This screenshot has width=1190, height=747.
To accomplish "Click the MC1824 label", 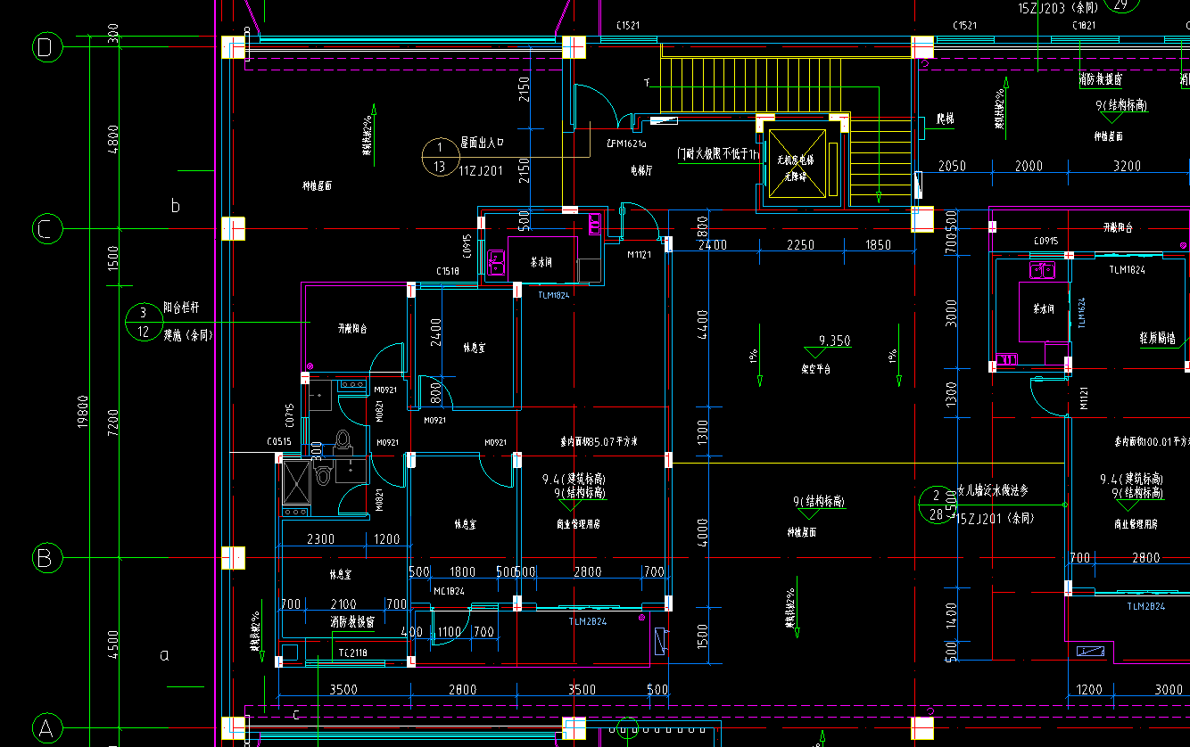I will click(450, 591).
